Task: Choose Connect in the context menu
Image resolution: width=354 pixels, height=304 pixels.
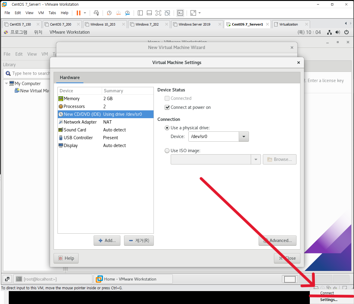Action: [x=327, y=293]
